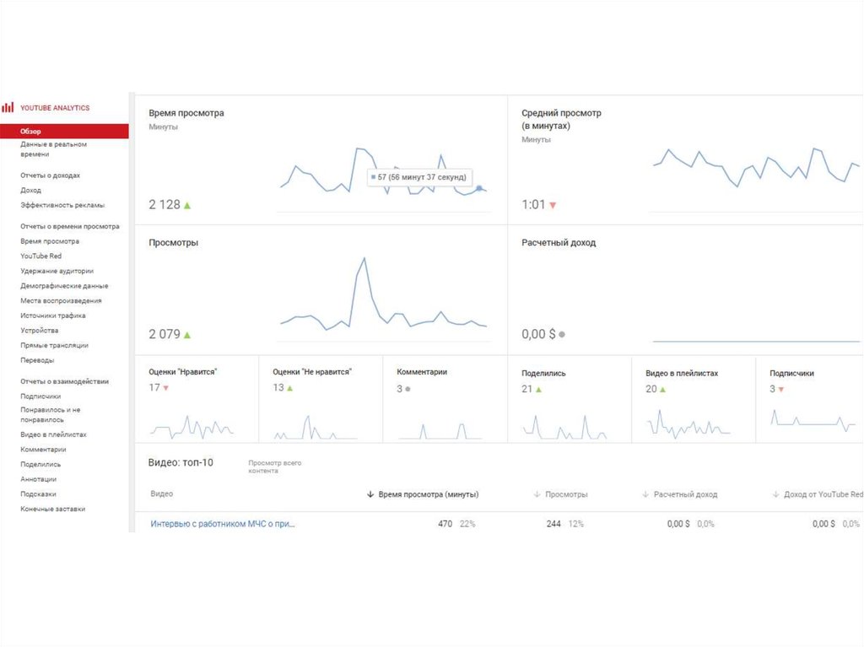Screen dimensions: 864x647
Task: Open Источники трафика report
Action: pos(53,315)
